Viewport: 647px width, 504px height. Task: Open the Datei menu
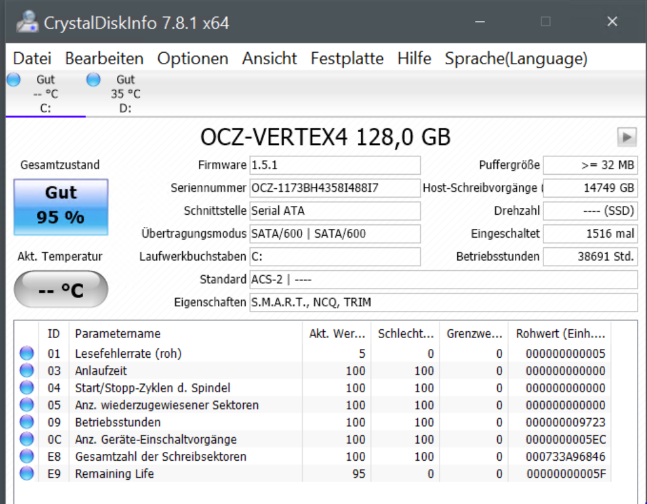tap(32, 58)
